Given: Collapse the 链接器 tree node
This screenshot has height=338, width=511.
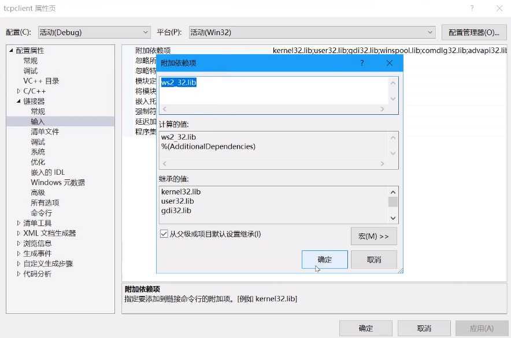Looking at the screenshot, I should click(18, 101).
